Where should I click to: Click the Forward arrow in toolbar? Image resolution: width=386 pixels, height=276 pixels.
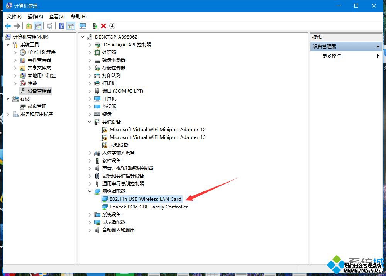(x=17, y=26)
